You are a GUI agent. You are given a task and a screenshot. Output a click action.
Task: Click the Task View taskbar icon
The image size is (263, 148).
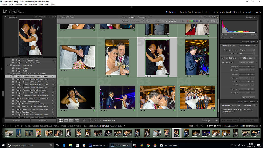pos(57,145)
